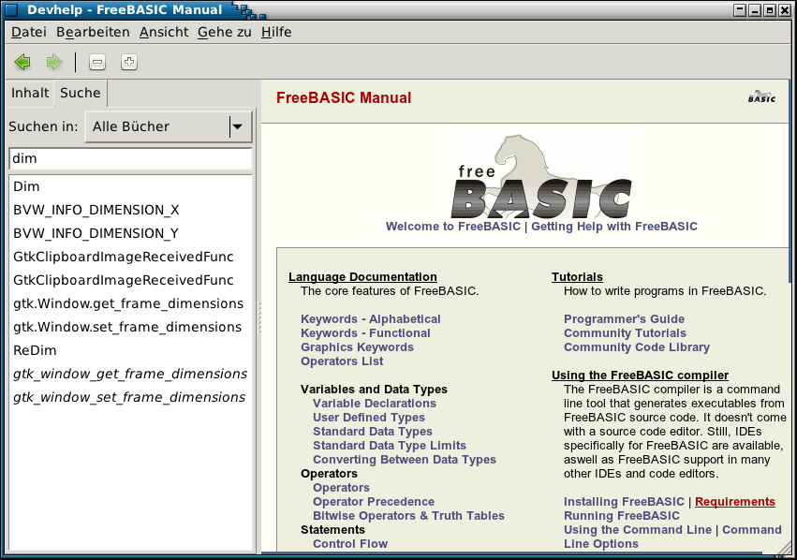Select BVW_INFO_DIMENSION_X result

130,210
